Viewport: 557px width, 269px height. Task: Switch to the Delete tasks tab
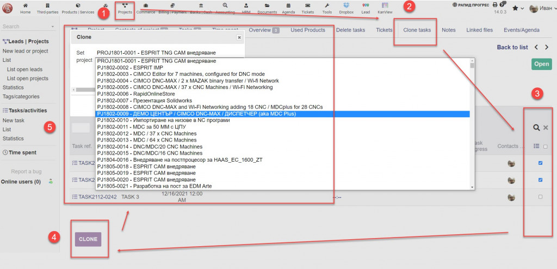point(351,30)
